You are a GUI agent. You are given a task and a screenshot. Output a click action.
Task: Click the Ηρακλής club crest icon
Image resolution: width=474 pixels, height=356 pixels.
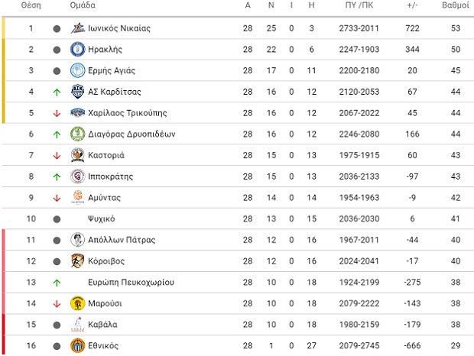tap(77, 50)
